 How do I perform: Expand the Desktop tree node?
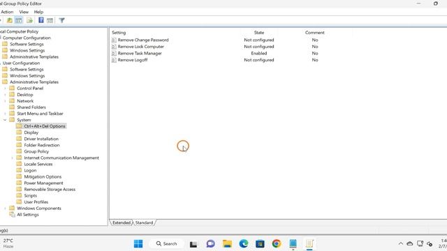pos(5,95)
